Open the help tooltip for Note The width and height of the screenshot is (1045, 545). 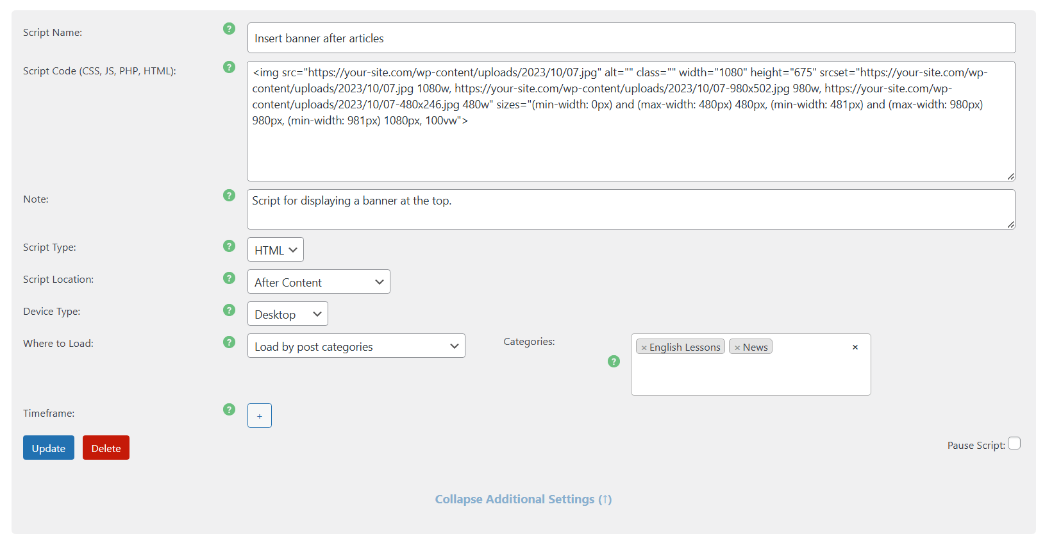[x=229, y=196]
